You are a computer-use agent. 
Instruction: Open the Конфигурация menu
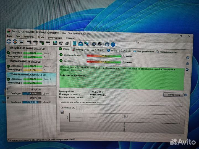tap(55, 38)
